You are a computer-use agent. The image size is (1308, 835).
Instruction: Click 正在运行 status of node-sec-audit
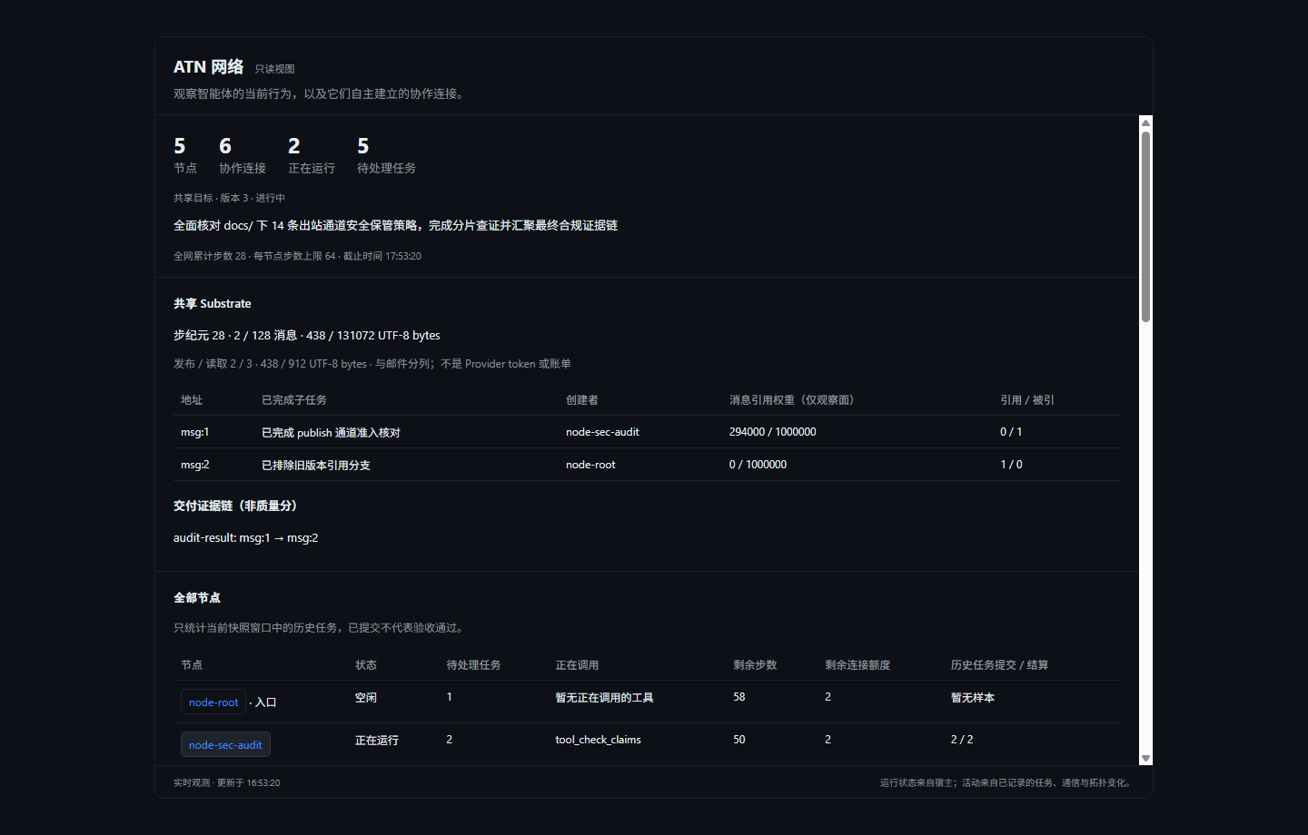tap(376, 741)
